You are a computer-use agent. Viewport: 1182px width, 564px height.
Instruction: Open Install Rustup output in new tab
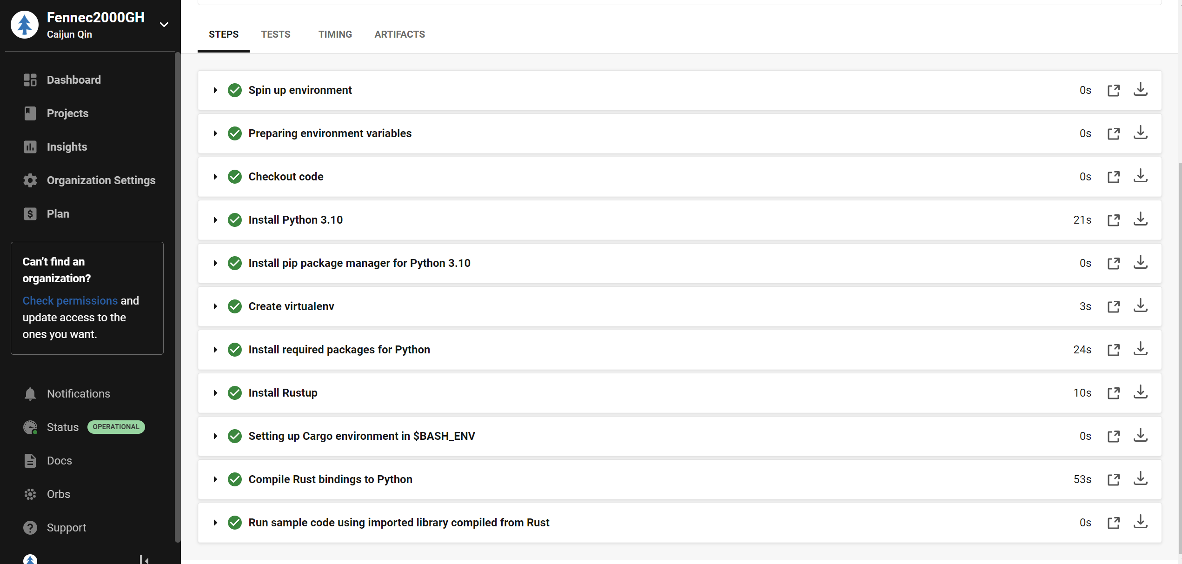pyautogui.click(x=1113, y=393)
